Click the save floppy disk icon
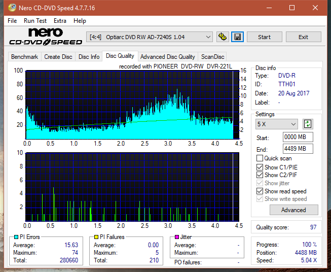Image resolution: width=331 pixels, height=272 pixels. pos(238,37)
